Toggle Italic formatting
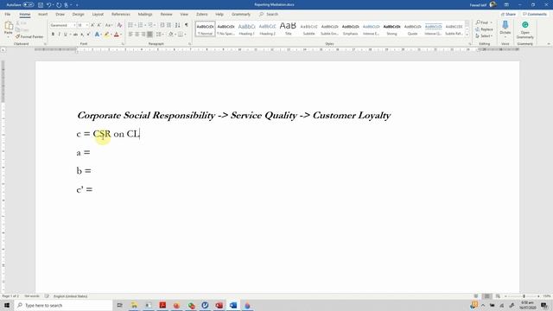 [x=59, y=35]
